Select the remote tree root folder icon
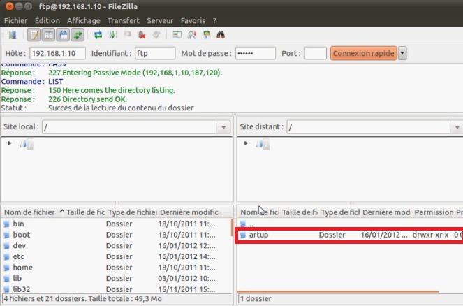The height and width of the screenshot is (306, 463). click(x=263, y=145)
